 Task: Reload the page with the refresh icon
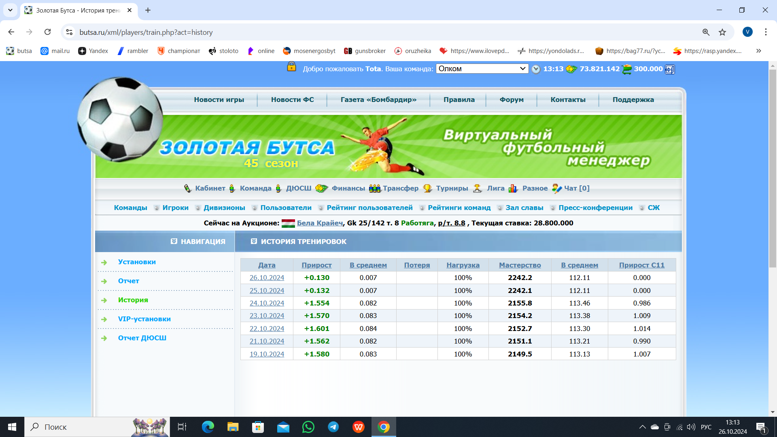point(47,32)
